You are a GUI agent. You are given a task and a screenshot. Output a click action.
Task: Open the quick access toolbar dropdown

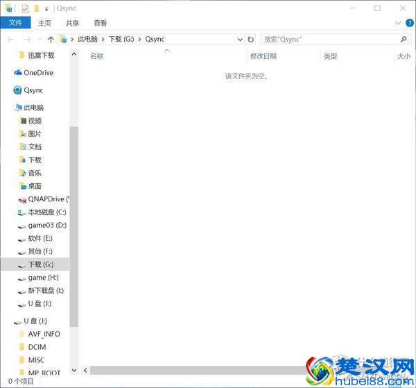click(46, 9)
